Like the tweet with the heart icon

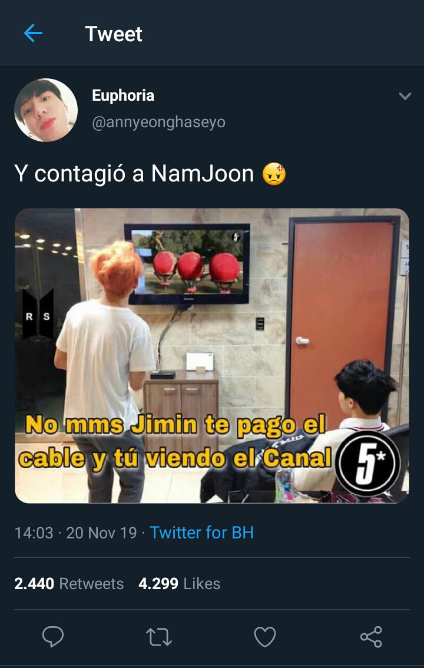[265, 637]
